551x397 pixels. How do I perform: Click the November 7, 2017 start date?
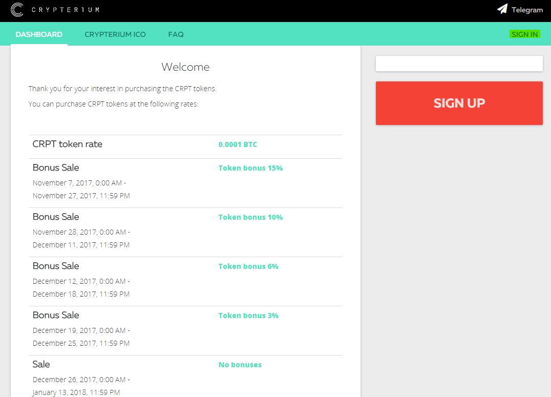click(x=79, y=183)
